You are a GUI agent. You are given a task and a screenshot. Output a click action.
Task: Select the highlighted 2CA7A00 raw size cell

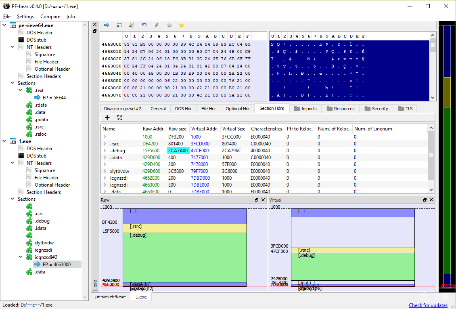pos(178,151)
